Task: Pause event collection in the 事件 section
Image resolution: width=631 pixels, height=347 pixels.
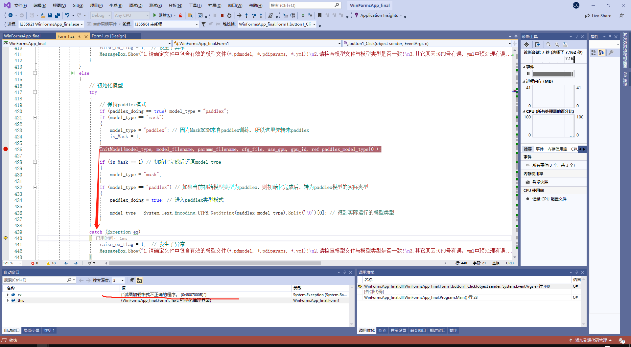Action: pos(528,73)
